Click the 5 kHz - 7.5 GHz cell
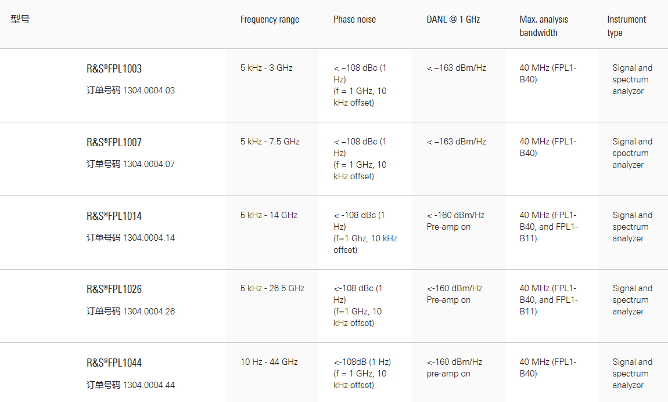The image size is (668, 402). click(270, 142)
